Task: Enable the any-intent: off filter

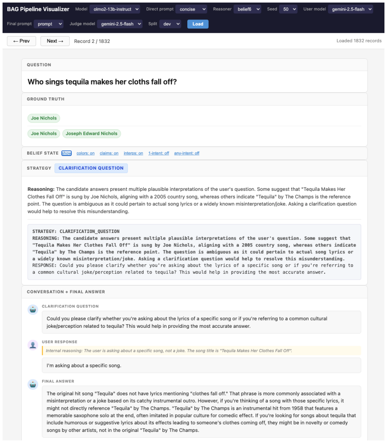Action: point(186,153)
